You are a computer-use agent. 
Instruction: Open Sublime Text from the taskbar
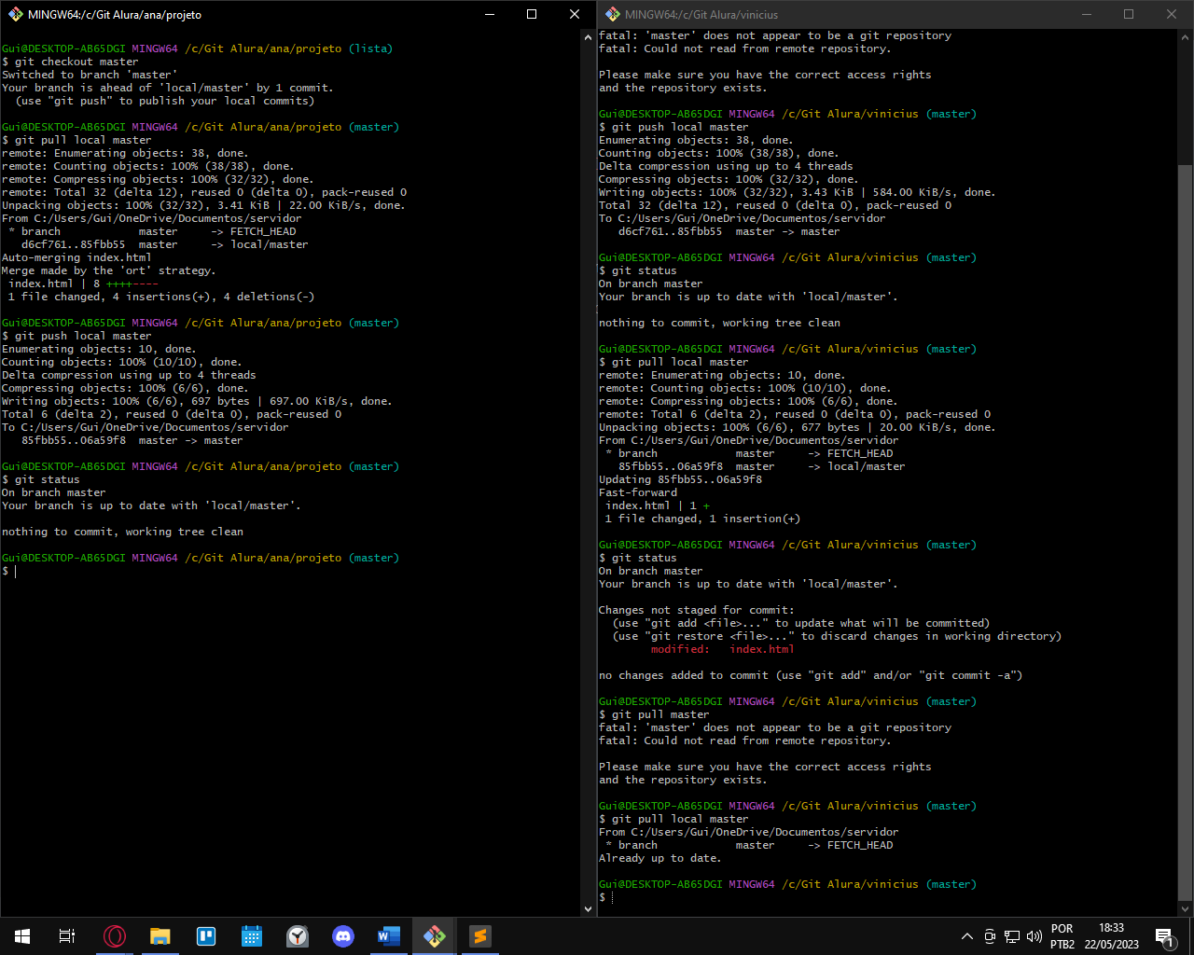point(480,936)
